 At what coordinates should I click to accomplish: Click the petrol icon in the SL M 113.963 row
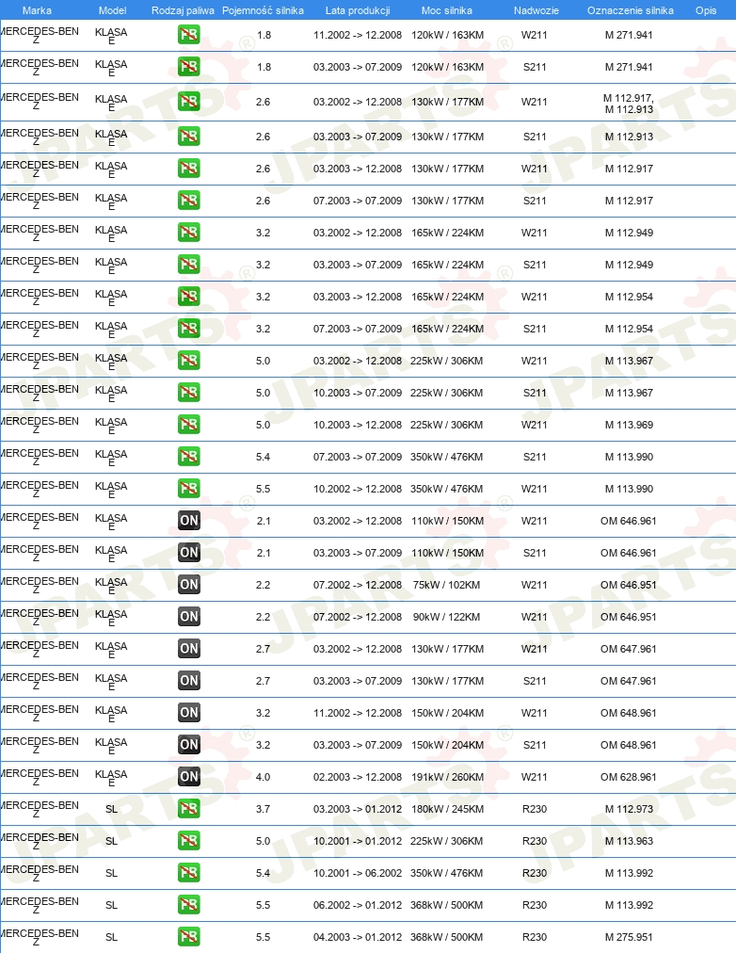189,841
